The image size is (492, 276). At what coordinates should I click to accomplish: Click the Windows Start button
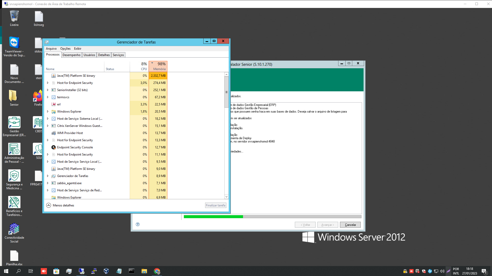[6, 271]
